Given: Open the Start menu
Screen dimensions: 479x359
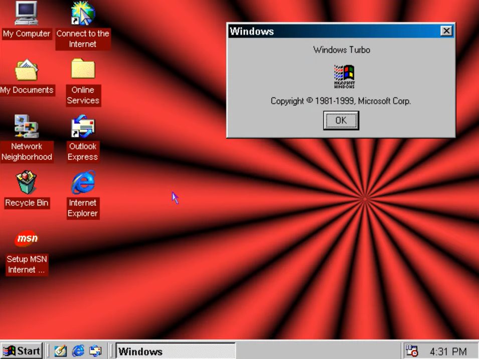Looking at the screenshot, I should pos(22,351).
